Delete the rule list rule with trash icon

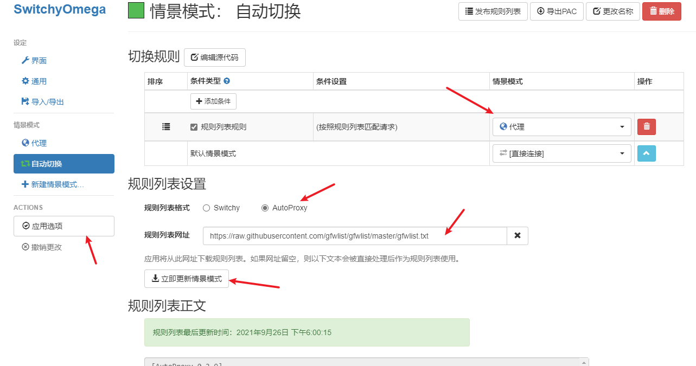pyautogui.click(x=646, y=126)
